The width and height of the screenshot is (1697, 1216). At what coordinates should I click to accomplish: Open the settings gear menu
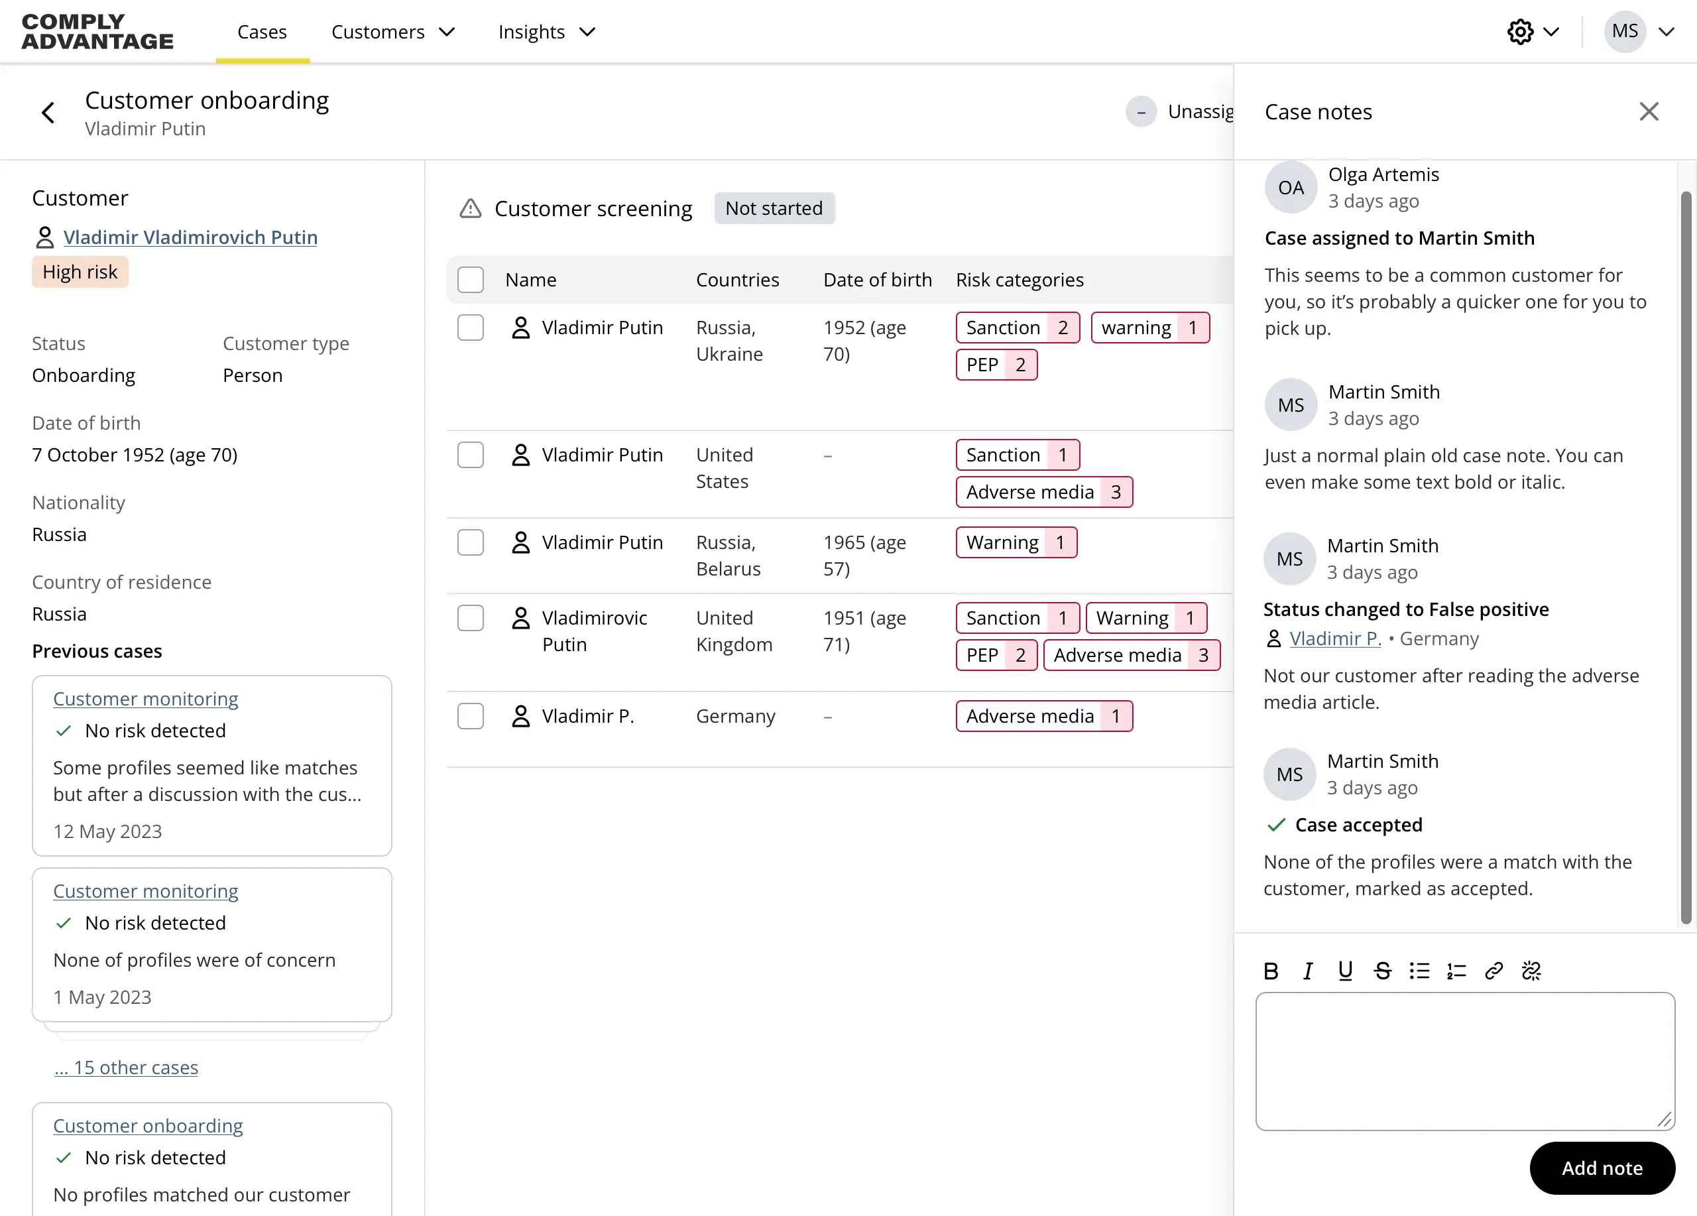(1521, 31)
